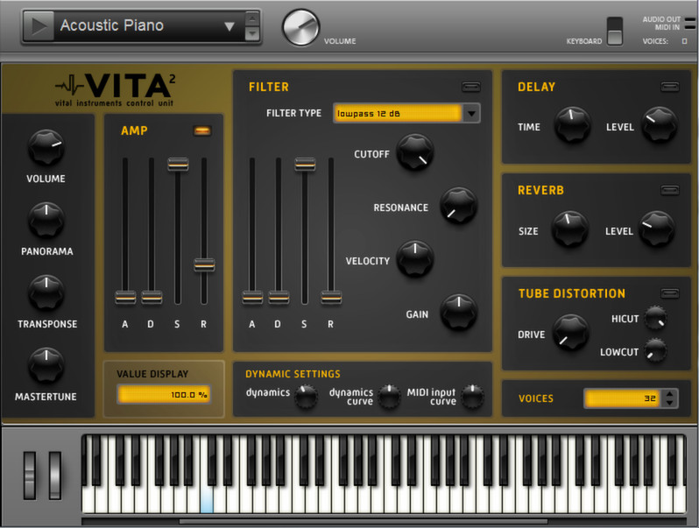699x528 pixels.
Task: Toggle the AMP section power switch
Action: 202,130
